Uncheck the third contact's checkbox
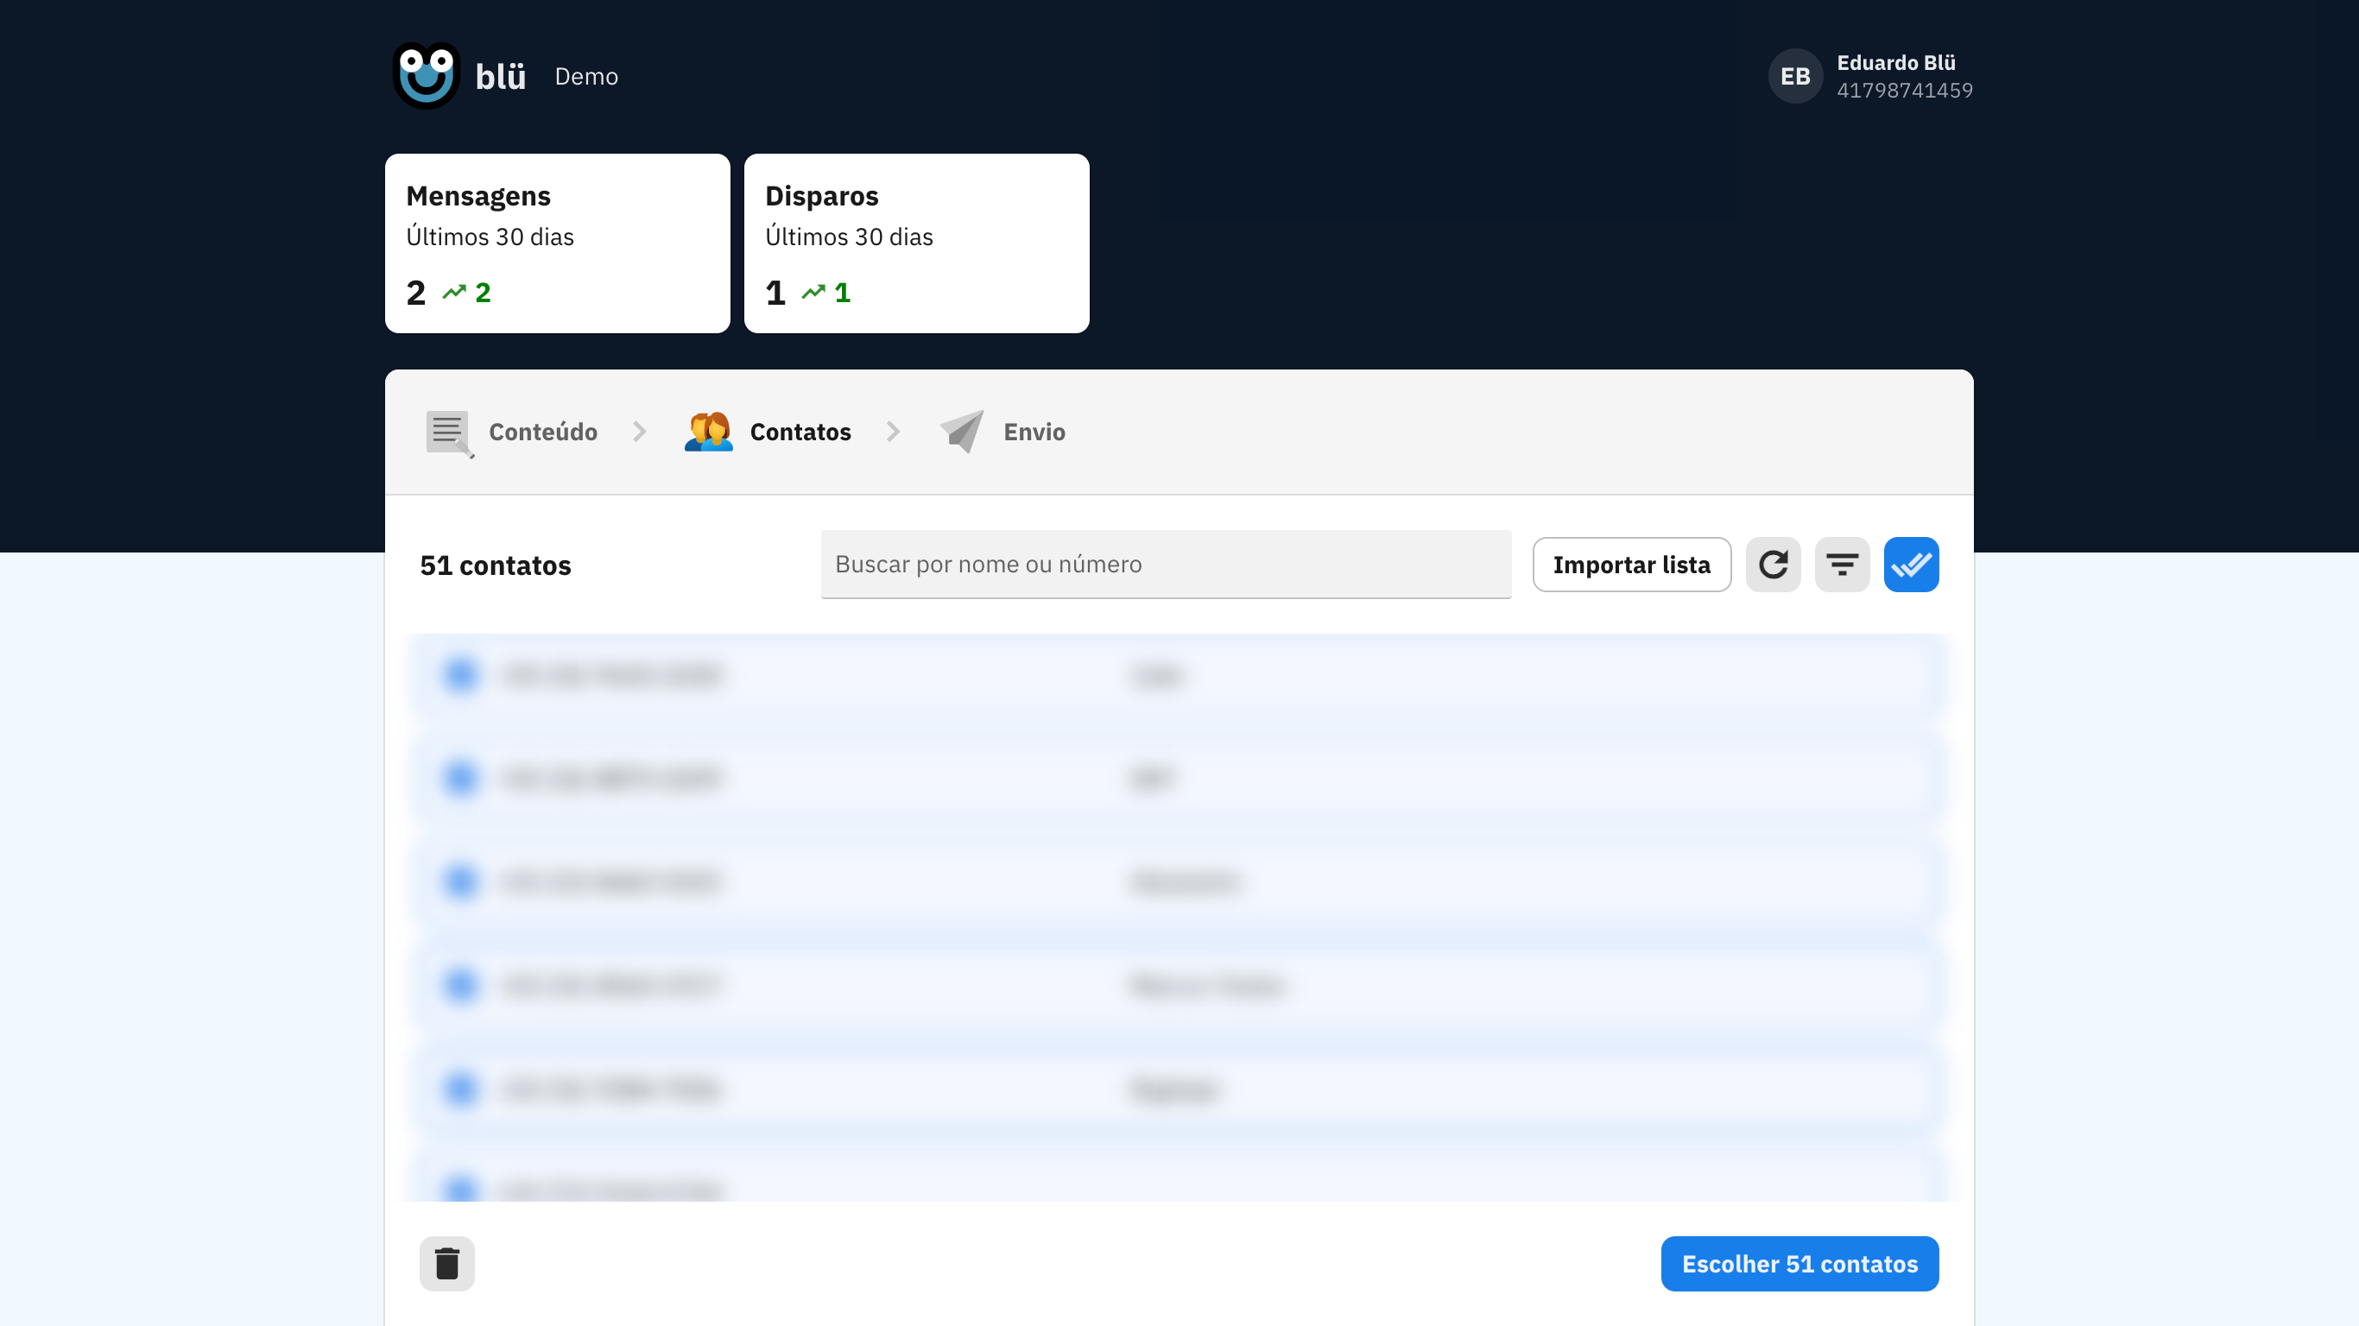Viewport: 2359px width, 1326px height. tap(460, 882)
